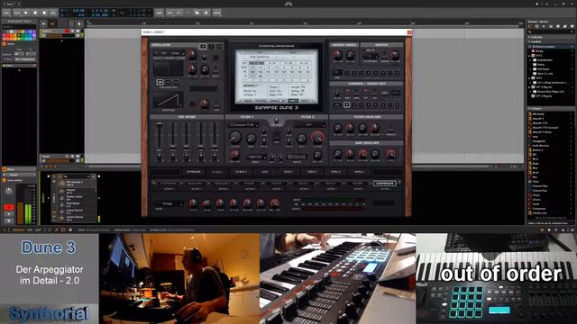Switch to the FX BUS 1 tab
The image size is (577, 324).
(x=217, y=172)
